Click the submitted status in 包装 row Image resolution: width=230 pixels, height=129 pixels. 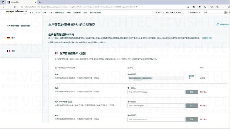click(x=203, y=78)
